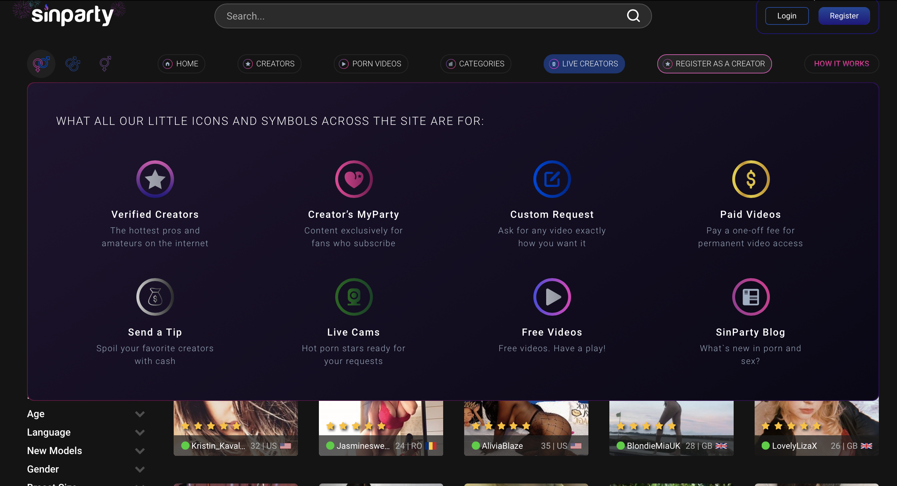Select the trans gender filter icon

pos(105,64)
